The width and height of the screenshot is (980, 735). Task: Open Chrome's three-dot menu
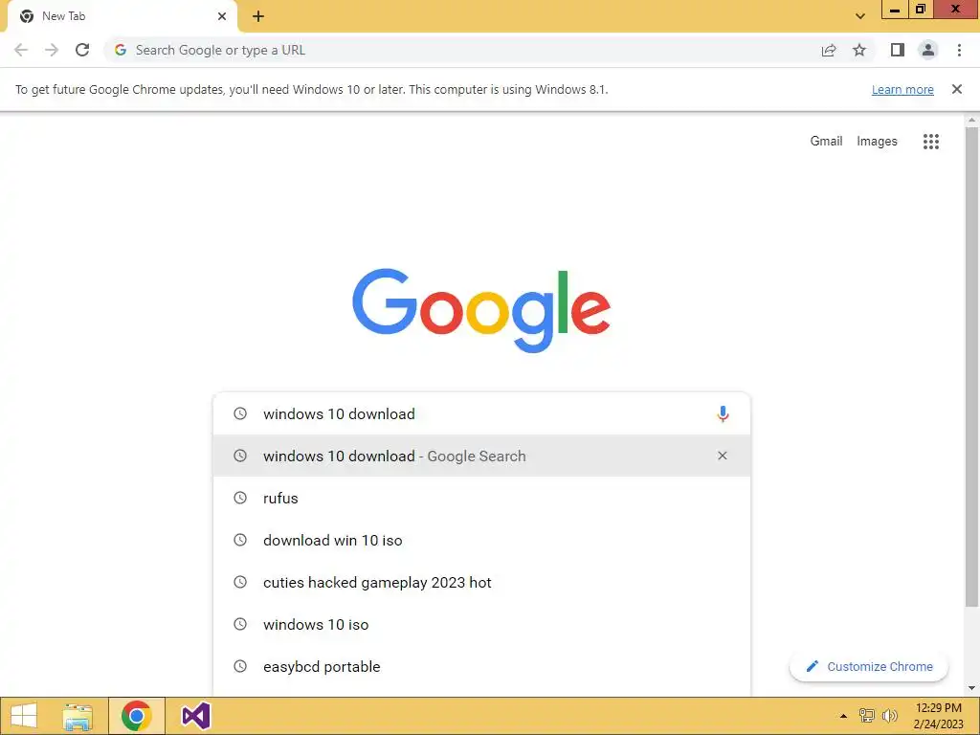(959, 50)
